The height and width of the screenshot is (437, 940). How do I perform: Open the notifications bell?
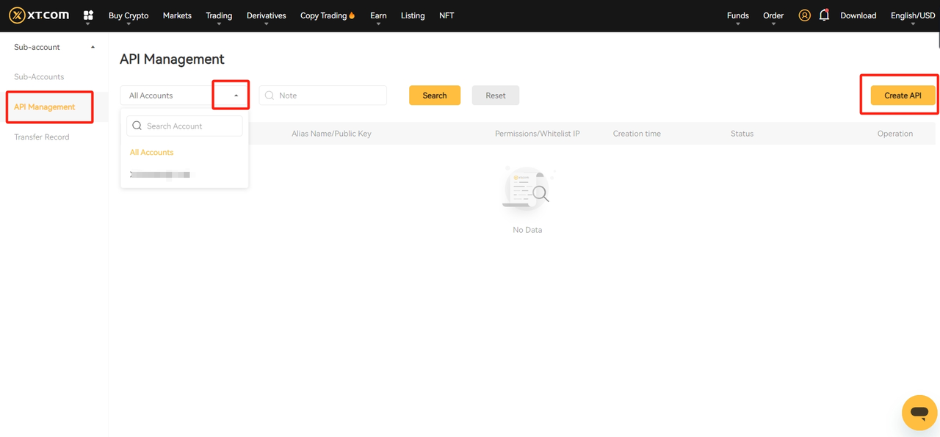824,15
